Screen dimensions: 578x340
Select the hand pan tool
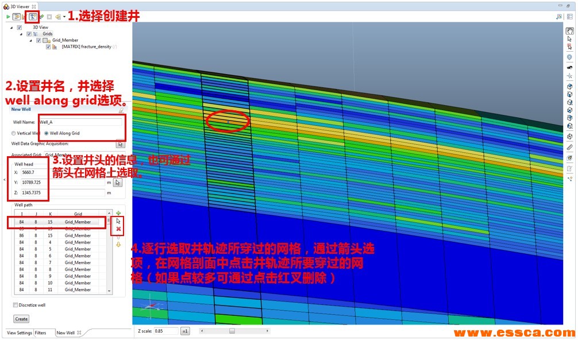click(x=569, y=31)
